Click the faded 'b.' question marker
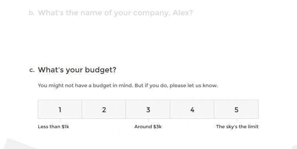The height and width of the screenshot is (149, 297). (32, 13)
